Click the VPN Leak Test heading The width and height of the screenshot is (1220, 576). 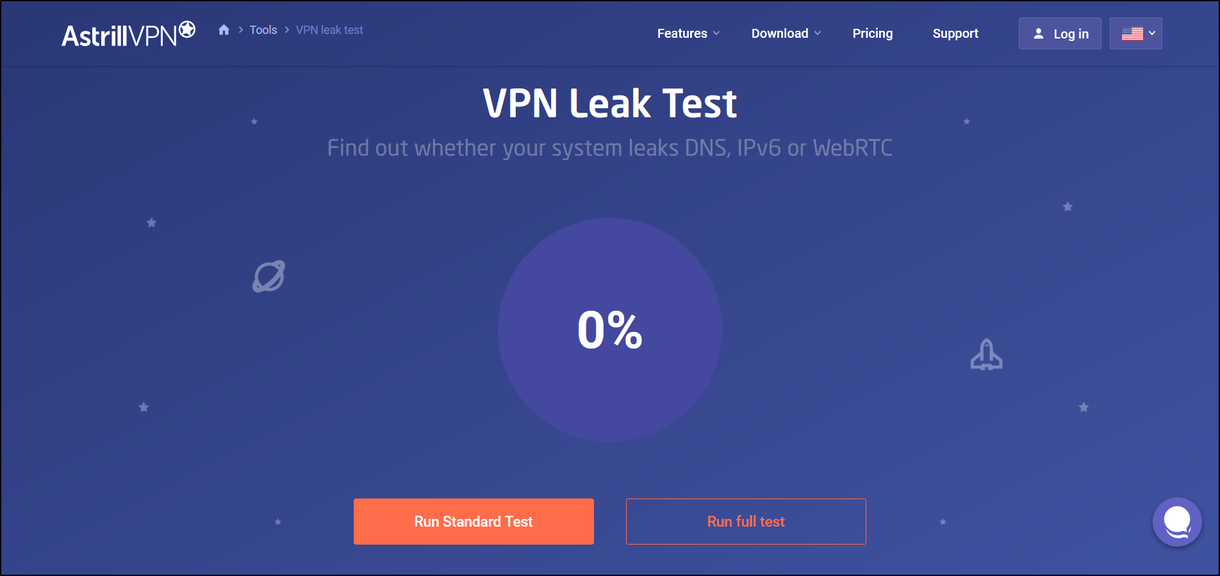[x=610, y=103]
